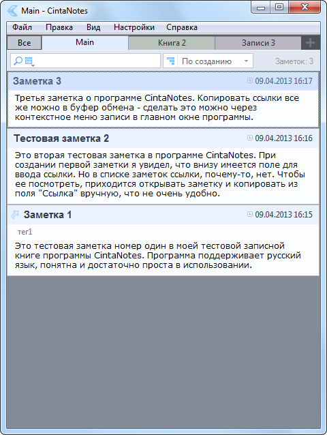Switch to the Книга 2 tab
The width and height of the screenshot is (327, 435).
[172, 43]
